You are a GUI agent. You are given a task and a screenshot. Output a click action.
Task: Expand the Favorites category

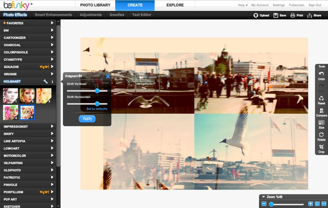coord(28,23)
